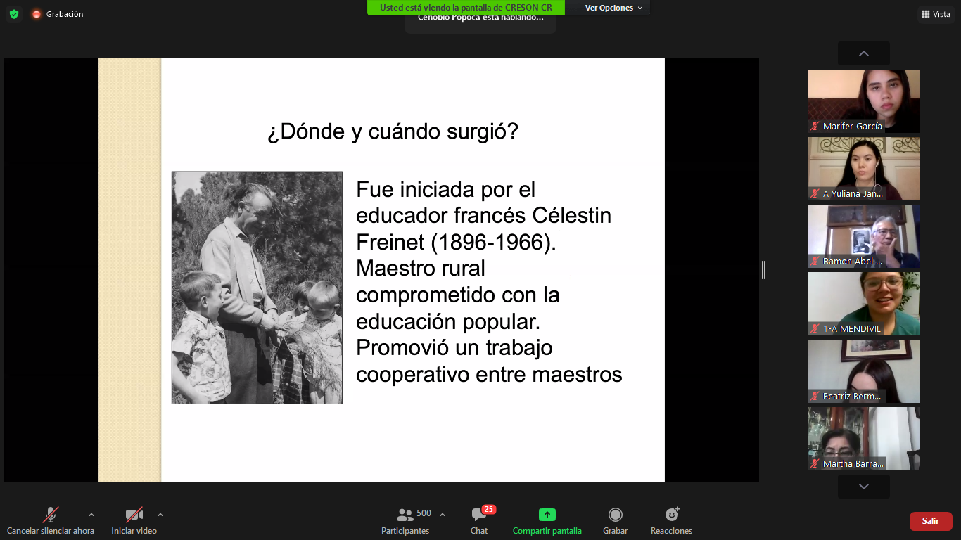Click the Célestin Freinet photo on the slide
Screen dimensions: 961x540
(257, 288)
